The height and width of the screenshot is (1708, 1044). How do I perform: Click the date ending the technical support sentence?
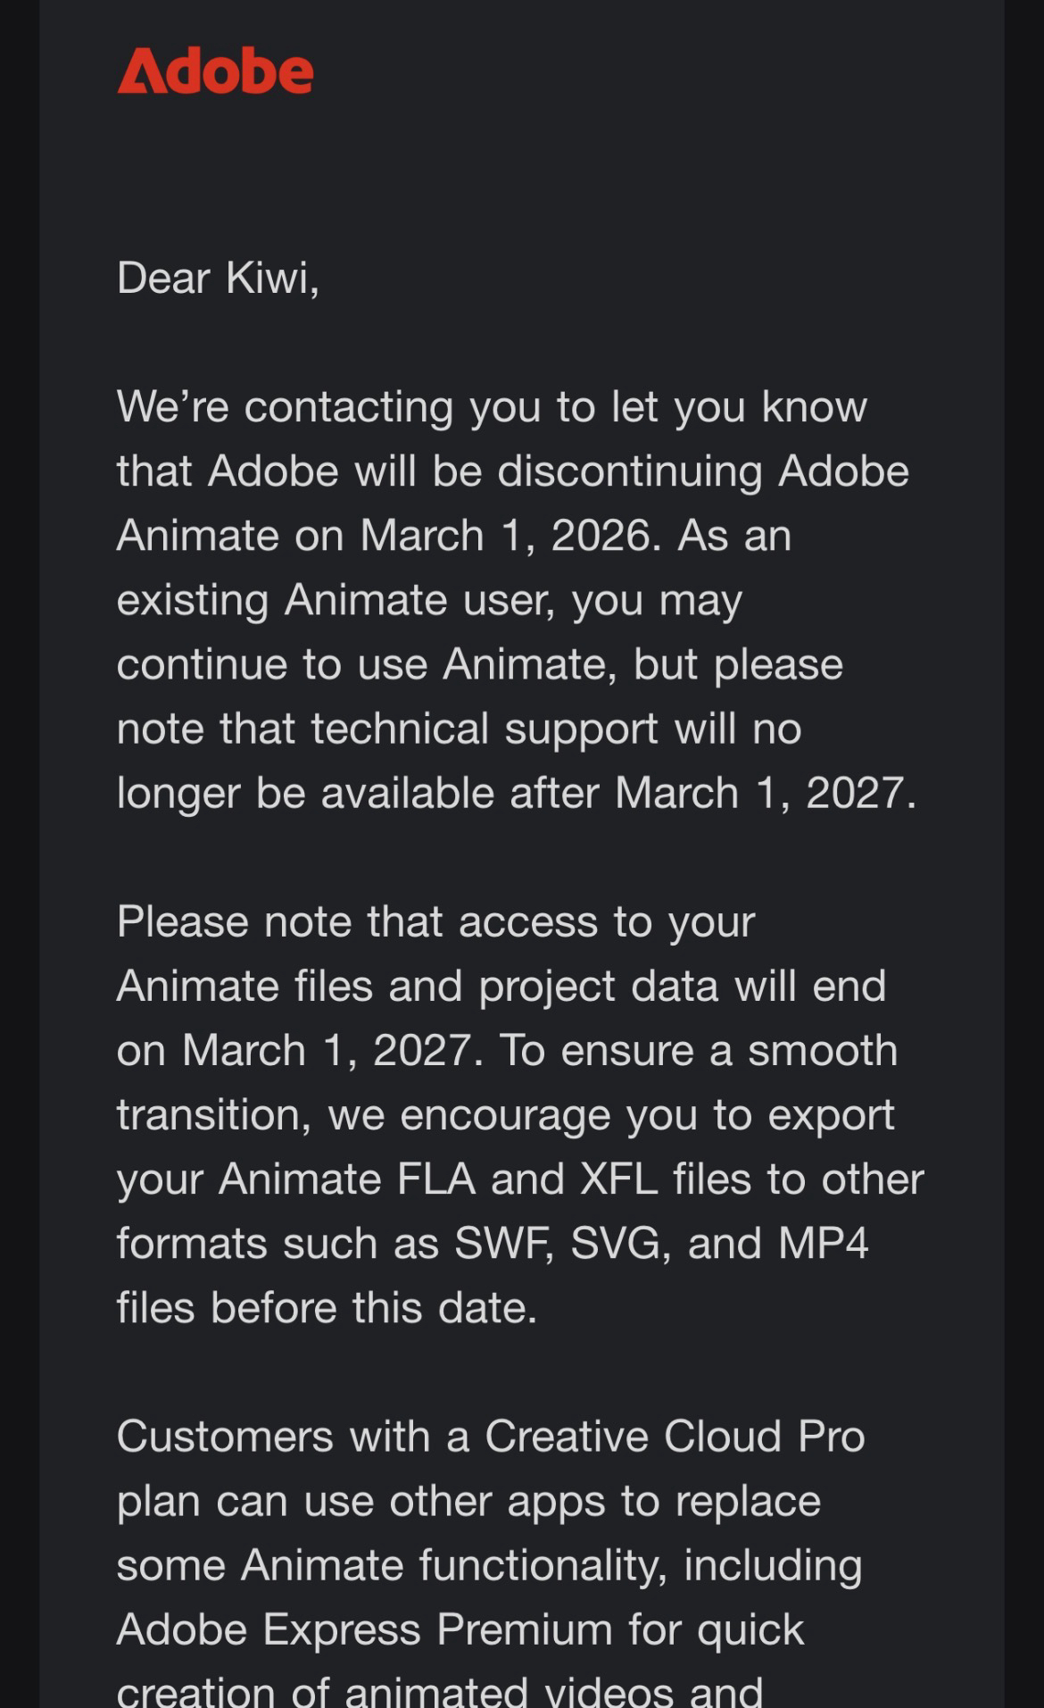click(x=764, y=793)
